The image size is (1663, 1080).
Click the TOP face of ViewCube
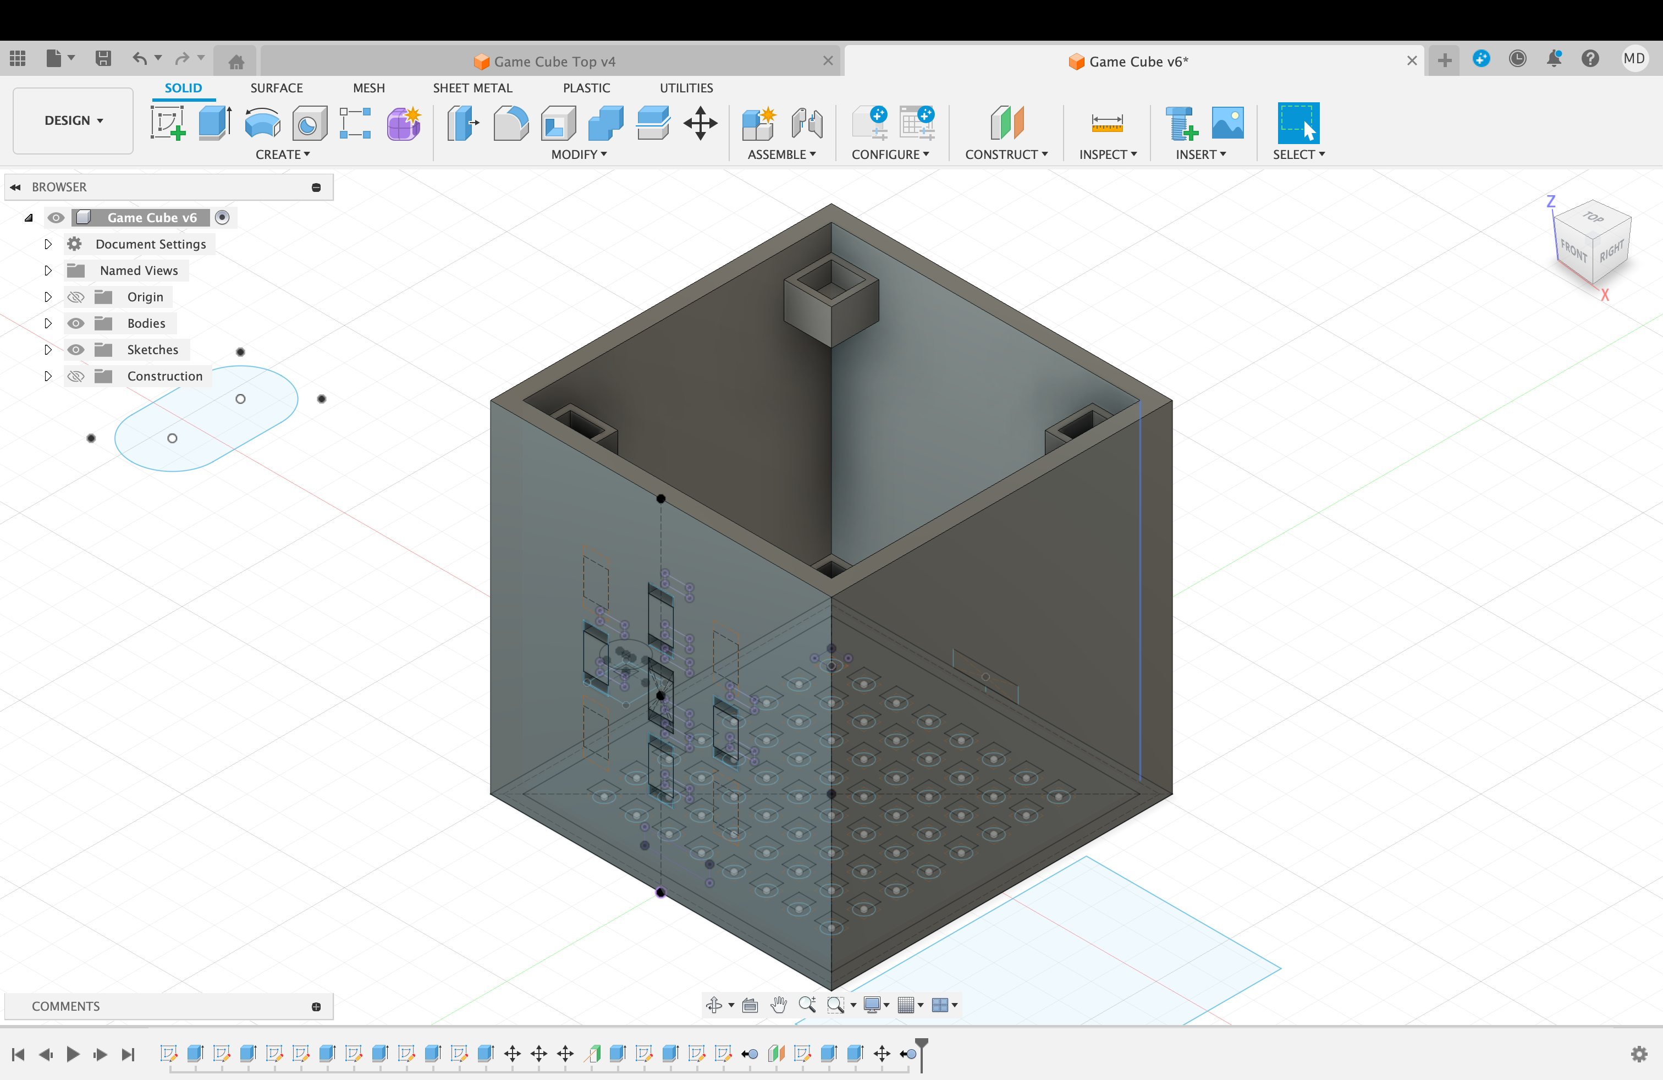(1594, 218)
